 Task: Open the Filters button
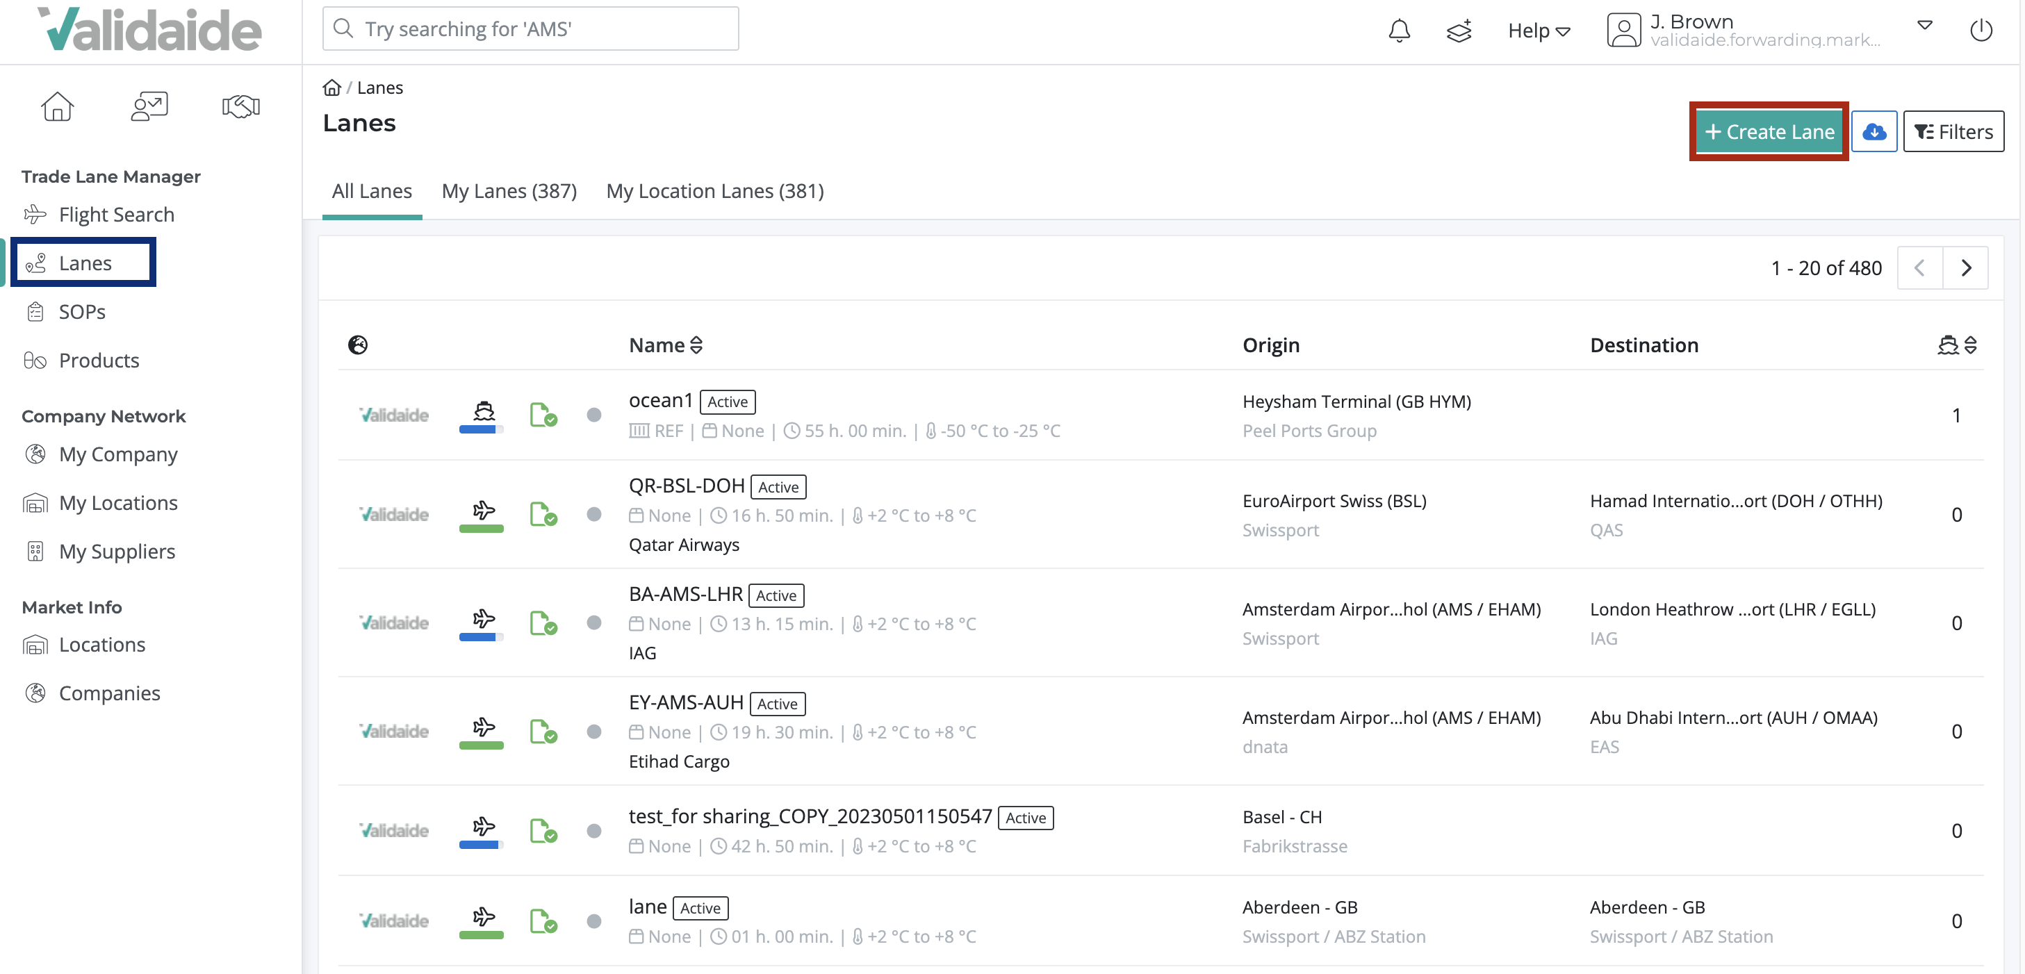(1953, 131)
